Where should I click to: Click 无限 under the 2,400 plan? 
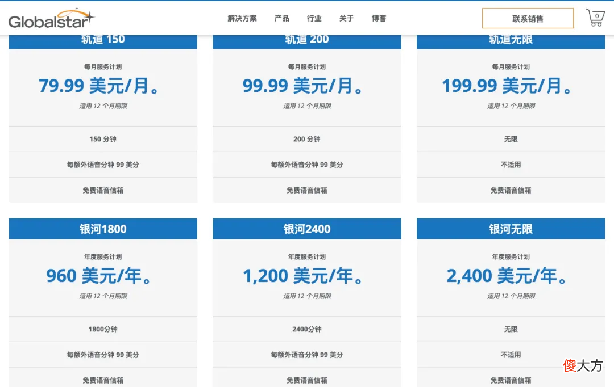point(511,329)
